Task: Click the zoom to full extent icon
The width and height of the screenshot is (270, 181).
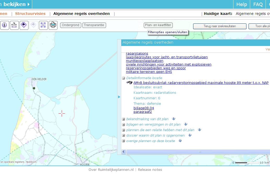Action: [43, 25]
